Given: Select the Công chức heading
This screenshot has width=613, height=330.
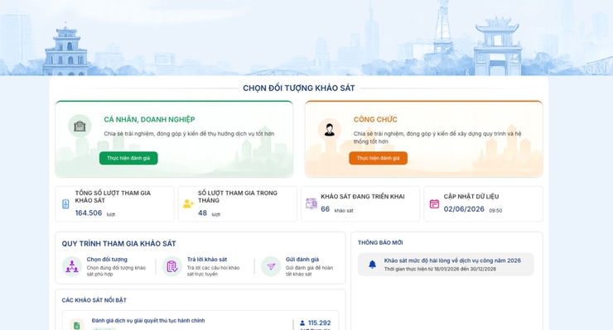Looking at the screenshot, I should [x=375, y=119].
